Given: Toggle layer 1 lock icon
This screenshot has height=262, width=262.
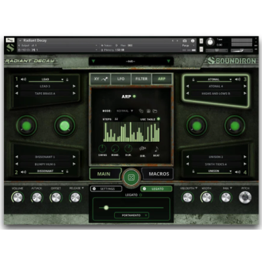Looking at the screenshot, I should click(x=67, y=79).
